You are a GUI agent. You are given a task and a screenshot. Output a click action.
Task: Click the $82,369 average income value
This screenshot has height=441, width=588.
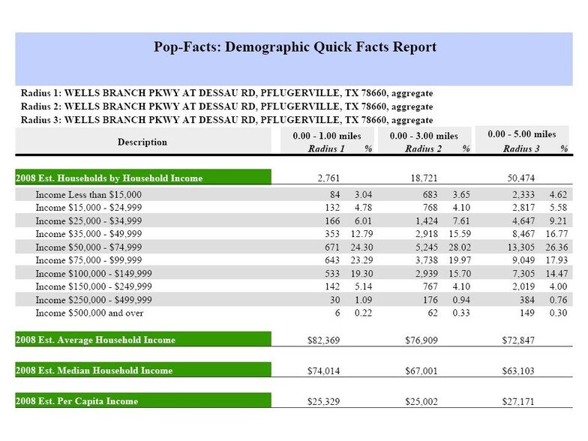pyautogui.click(x=323, y=340)
